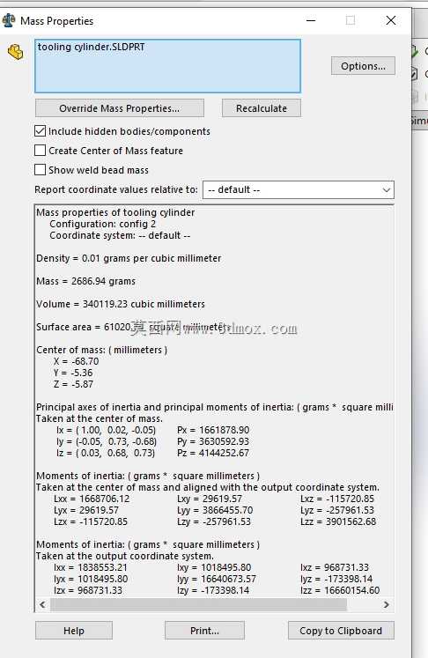Click the Lyy = 3866455.70 value
428x658 pixels.
point(215,510)
